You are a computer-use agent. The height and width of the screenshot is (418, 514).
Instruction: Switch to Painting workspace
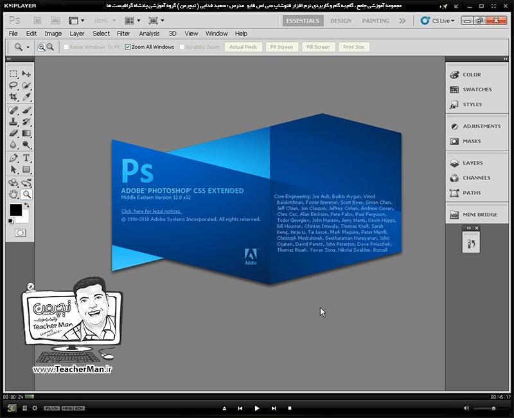click(376, 21)
